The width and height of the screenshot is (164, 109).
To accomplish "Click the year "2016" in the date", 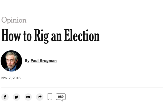I will 16,78.
